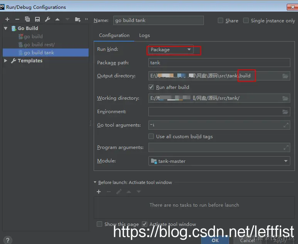
Task: Add a new configuration with plus icon
Action: (7, 19)
